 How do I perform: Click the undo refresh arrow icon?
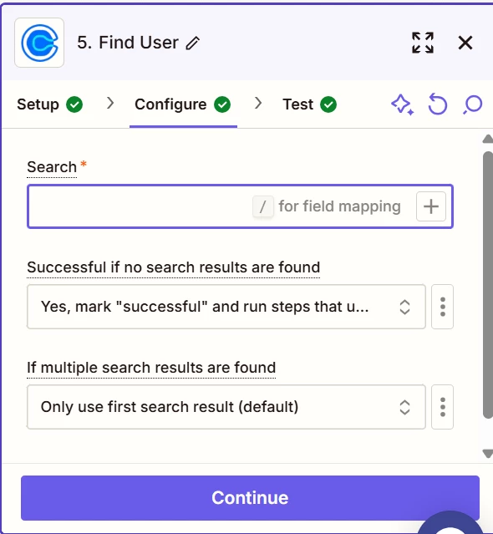tap(438, 104)
